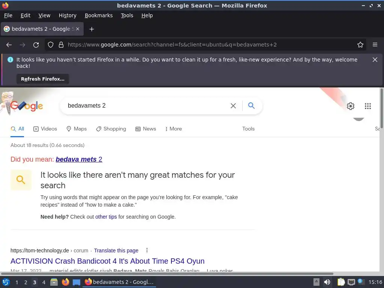Open the network monitor tray icon
The image size is (384, 288).
[x=351, y=282]
